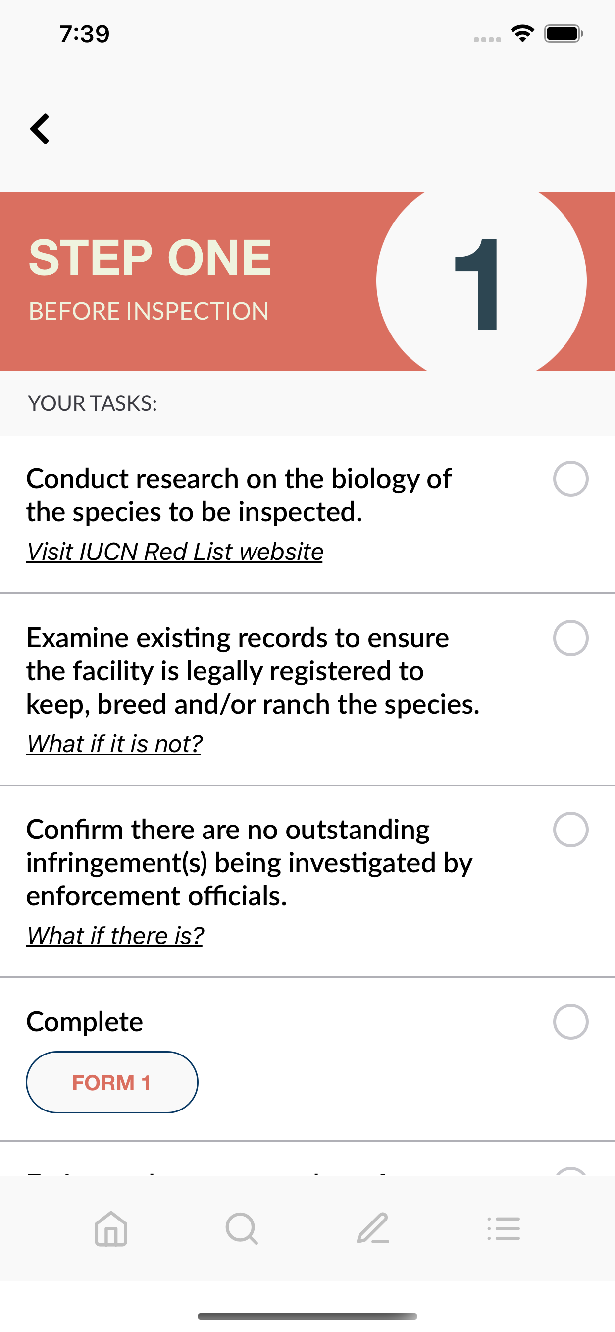Check off the research species biology task
The width and height of the screenshot is (615, 1332).
[x=570, y=479]
